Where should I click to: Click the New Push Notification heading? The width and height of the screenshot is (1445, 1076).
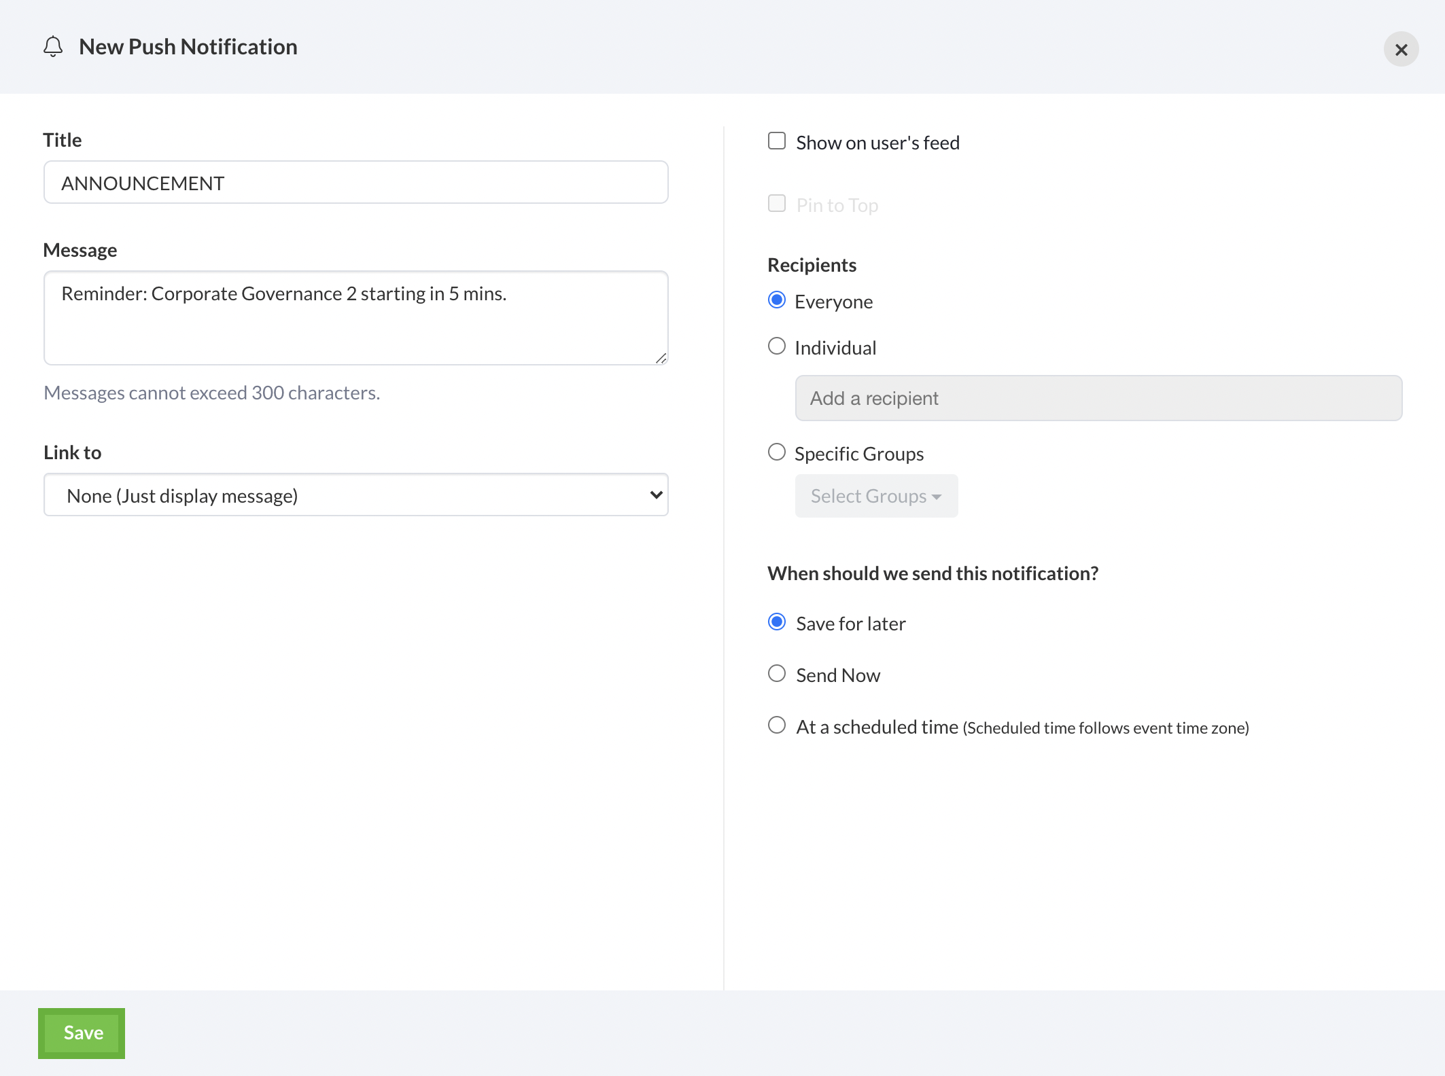[188, 47]
